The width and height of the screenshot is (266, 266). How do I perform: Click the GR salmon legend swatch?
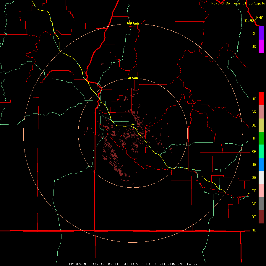click(x=261, y=112)
